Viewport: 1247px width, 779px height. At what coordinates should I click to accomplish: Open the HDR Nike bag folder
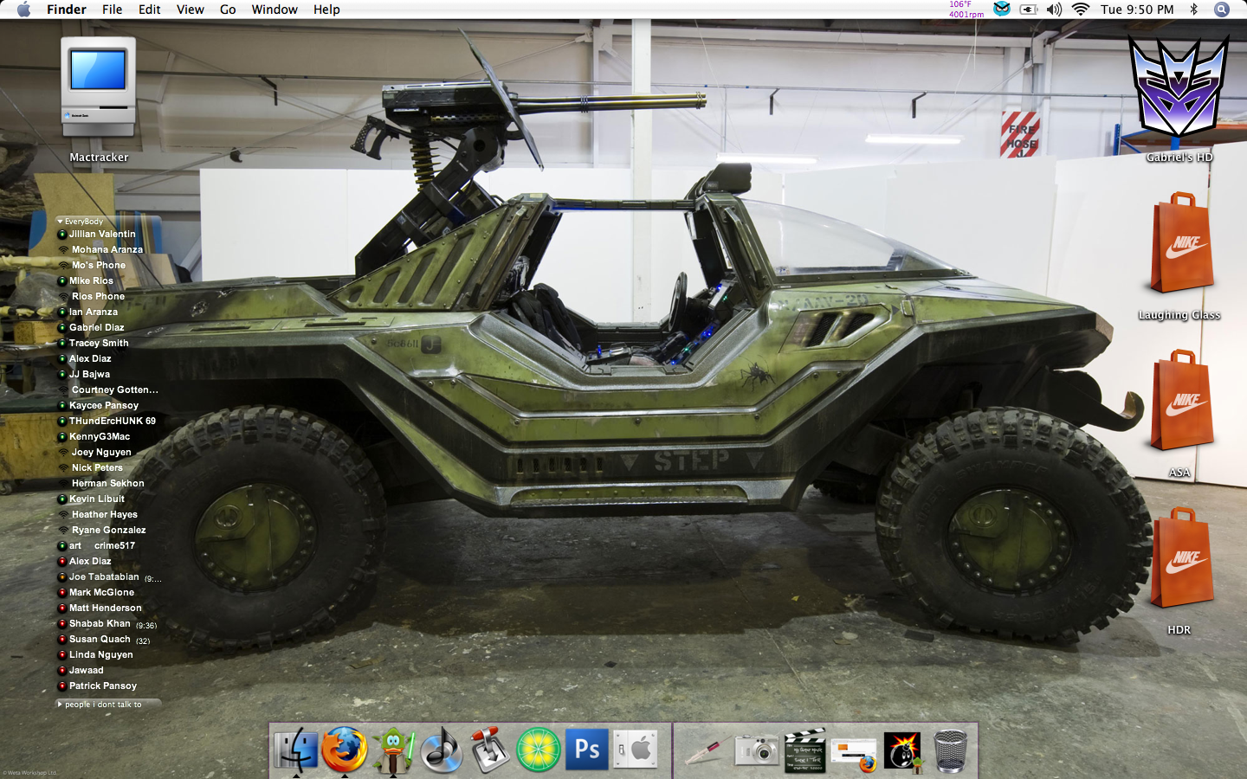point(1181,559)
